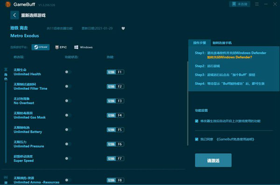
Task: Enable No Overheat switch
Action: tap(68, 101)
